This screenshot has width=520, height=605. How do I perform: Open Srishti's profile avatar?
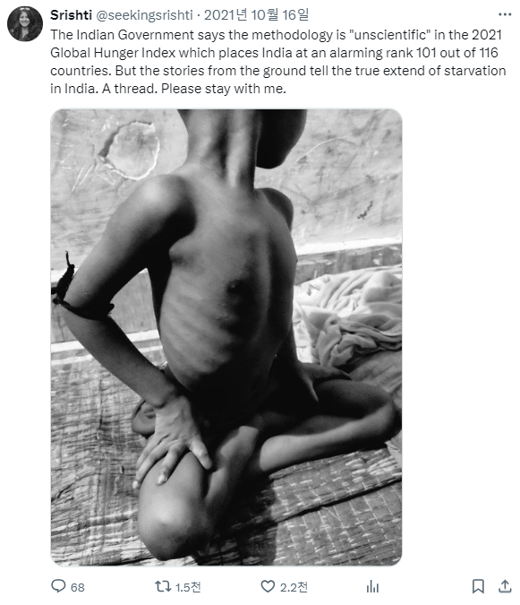[x=25, y=24]
